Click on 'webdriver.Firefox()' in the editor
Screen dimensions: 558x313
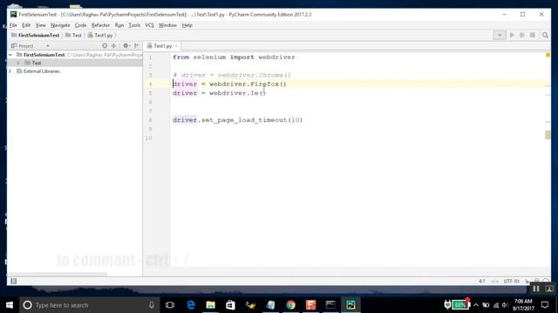click(x=248, y=84)
